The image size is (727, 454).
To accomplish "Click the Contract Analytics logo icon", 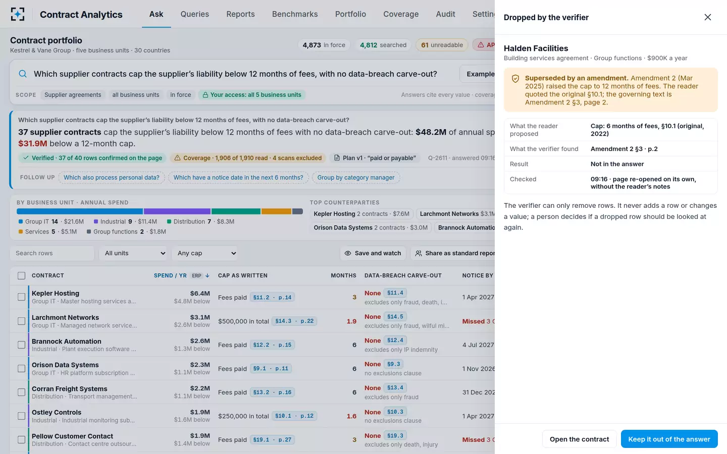I will (18, 14).
